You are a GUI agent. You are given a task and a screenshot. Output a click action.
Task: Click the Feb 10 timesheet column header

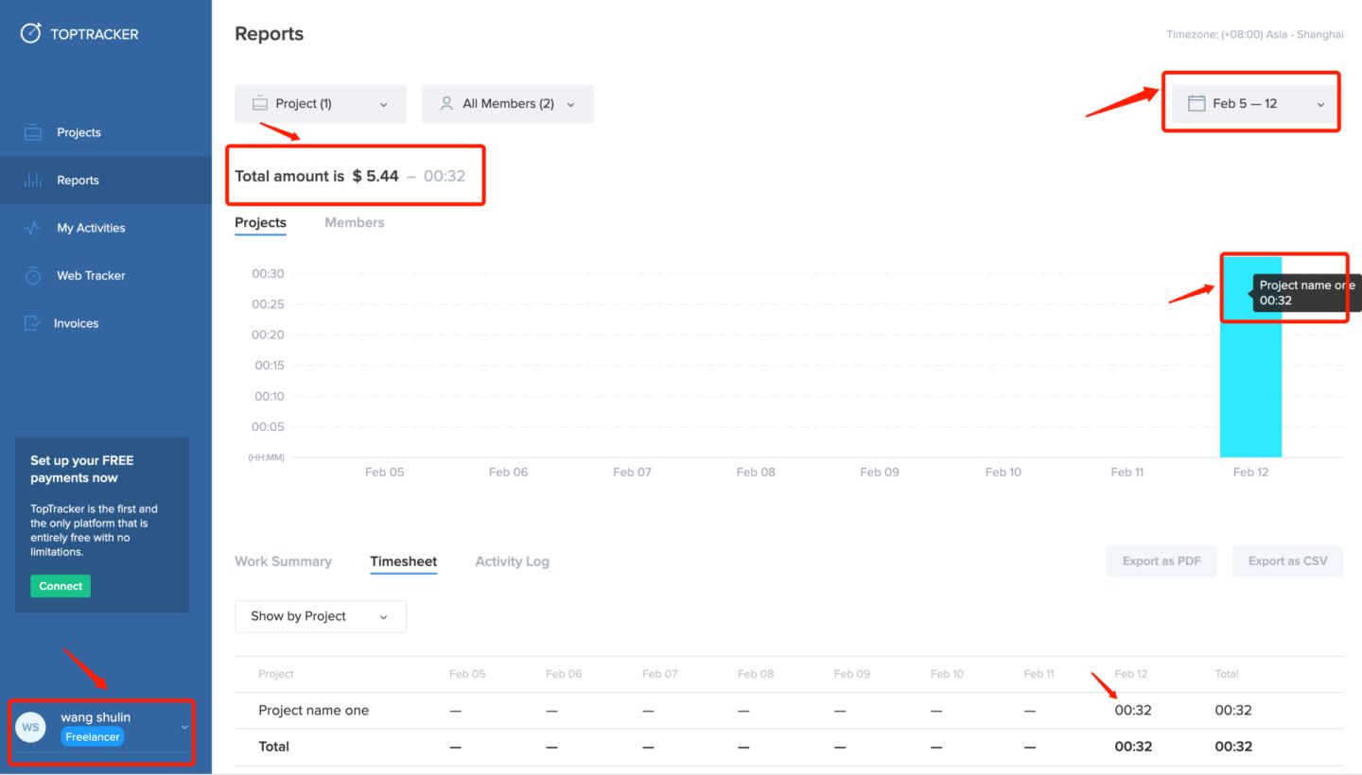[947, 674]
